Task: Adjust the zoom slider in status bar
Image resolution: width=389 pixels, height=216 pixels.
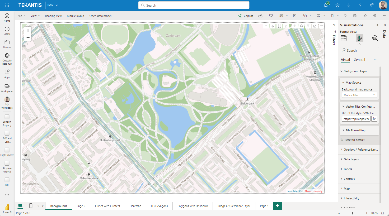Action: pos(353,213)
